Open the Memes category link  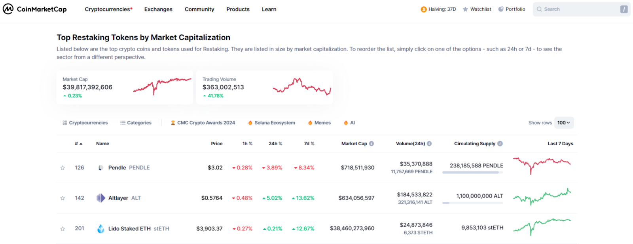(320, 123)
